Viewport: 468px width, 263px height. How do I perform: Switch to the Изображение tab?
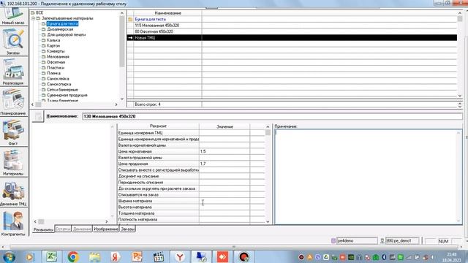point(105,229)
